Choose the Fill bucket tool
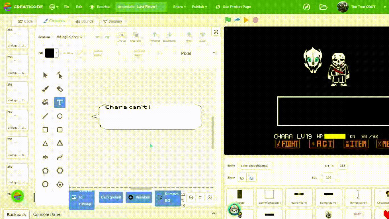This screenshot has width=389, height=219. point(45,102)
